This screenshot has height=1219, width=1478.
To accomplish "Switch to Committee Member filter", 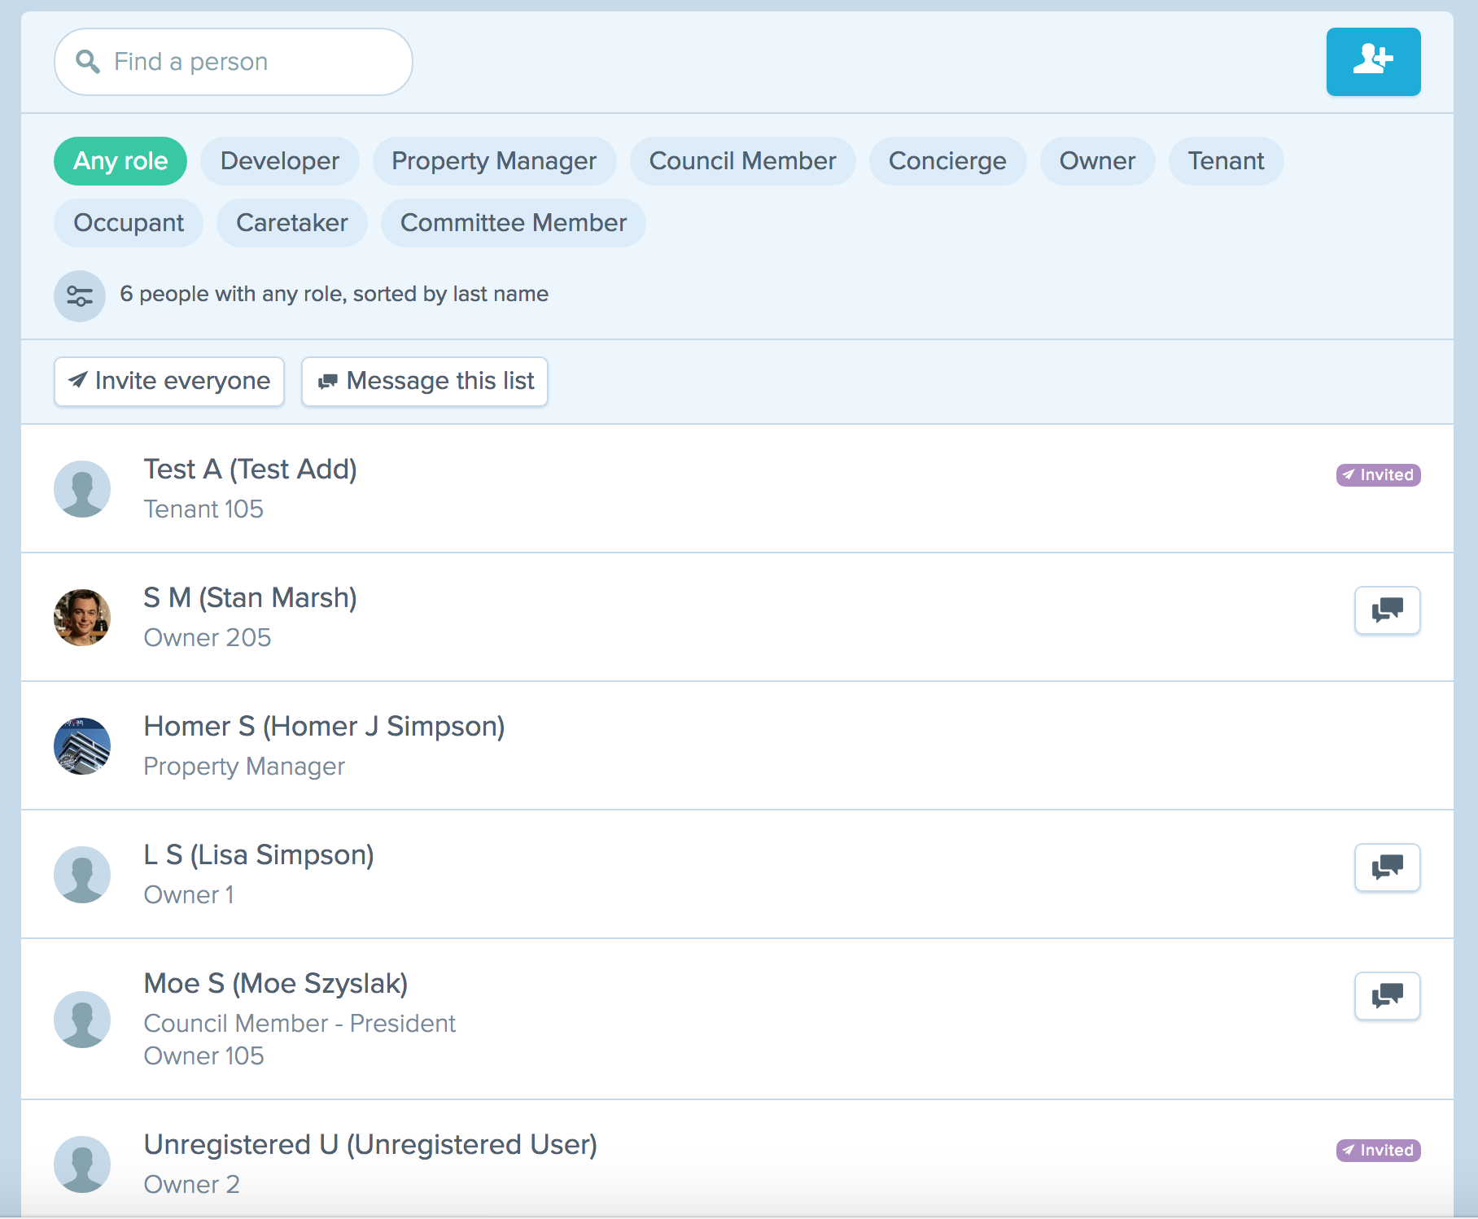I will pos(513,223).
